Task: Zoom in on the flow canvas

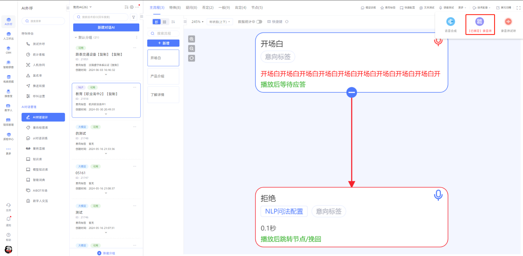Action: pos(192,39)
